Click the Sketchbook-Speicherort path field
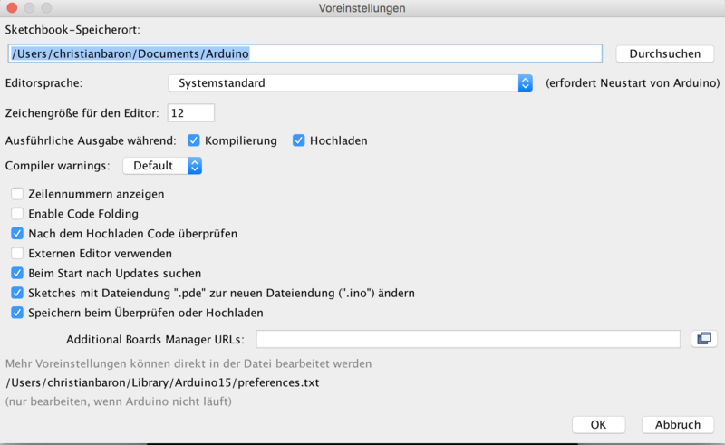Screen dimensions: 725x445 (304, 53)
